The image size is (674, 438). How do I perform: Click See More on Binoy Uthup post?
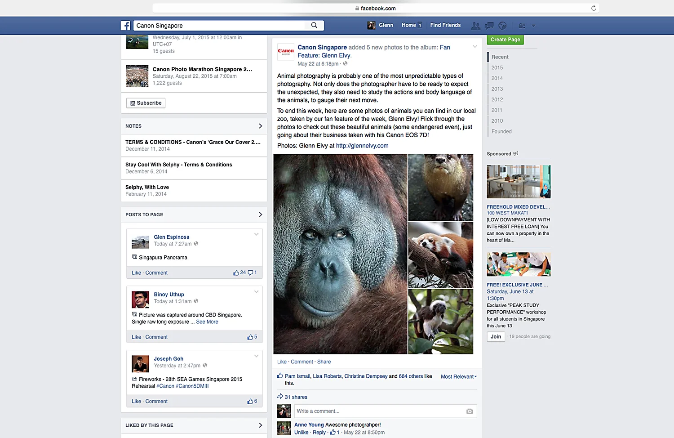207,322
